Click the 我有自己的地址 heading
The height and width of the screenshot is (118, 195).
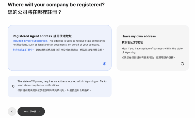click(x=132, y=42)
